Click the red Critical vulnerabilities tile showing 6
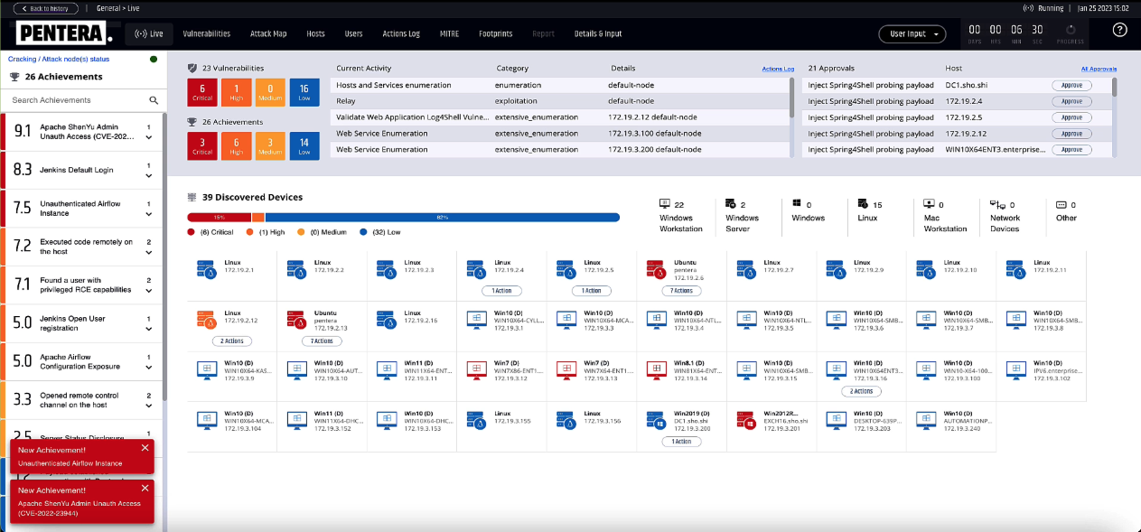 (x=202, y=93)
